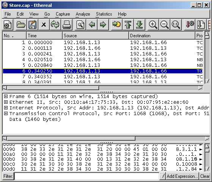This screenshot has width=212, height=182.
Task: Jump to the first packet icon
Action: click(128, 25)
